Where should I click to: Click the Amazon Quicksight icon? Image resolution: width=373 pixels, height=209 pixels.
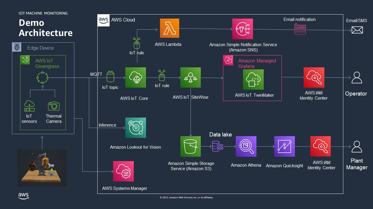[284, 147]
